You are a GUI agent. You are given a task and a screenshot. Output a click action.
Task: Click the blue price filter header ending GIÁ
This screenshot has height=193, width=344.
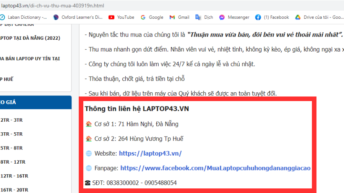coord(36,102)
